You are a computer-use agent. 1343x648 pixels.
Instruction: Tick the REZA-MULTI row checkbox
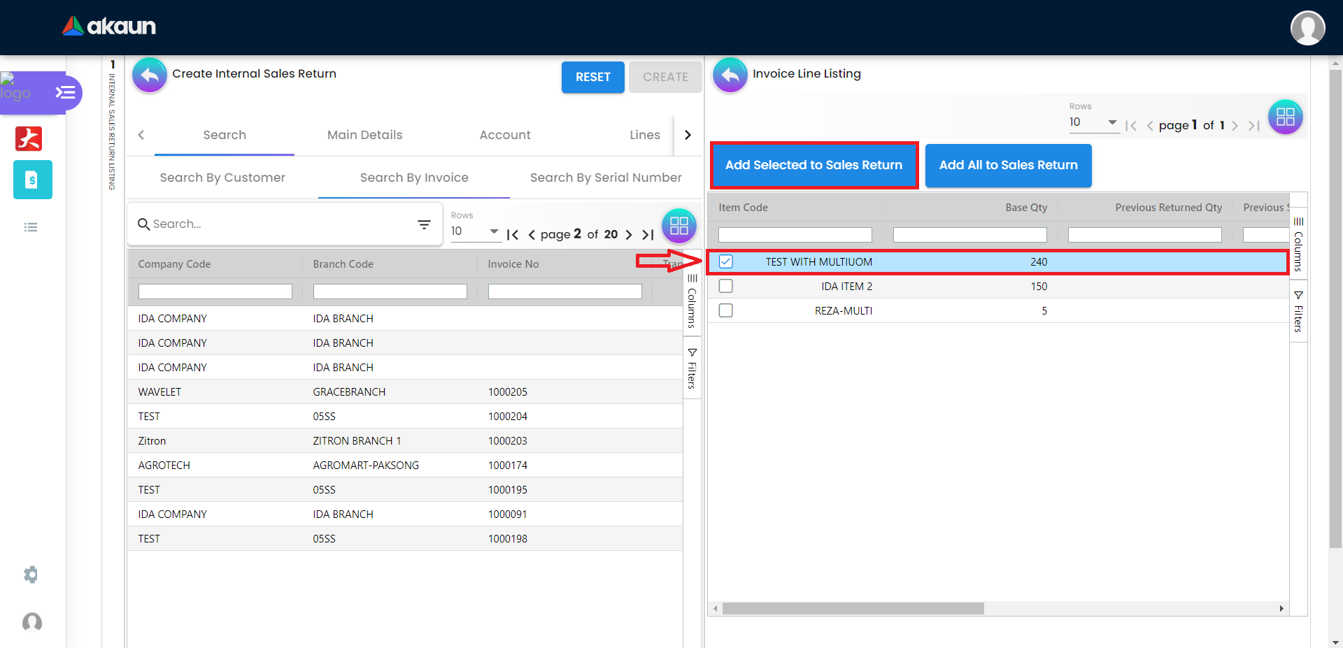[725, 310]
